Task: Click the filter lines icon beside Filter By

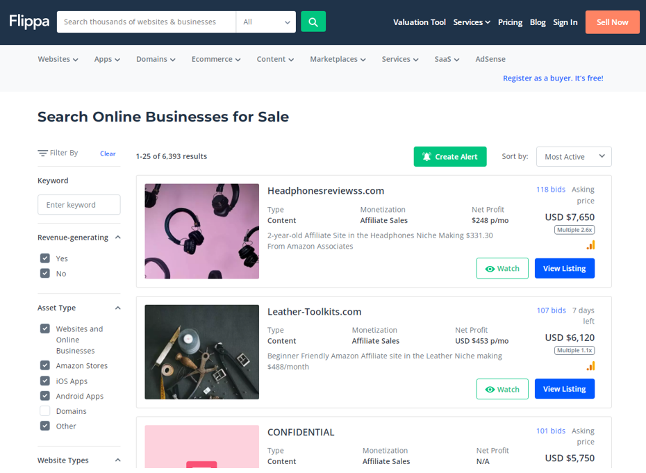Action: pyautogui.click(x=42, y=153)
